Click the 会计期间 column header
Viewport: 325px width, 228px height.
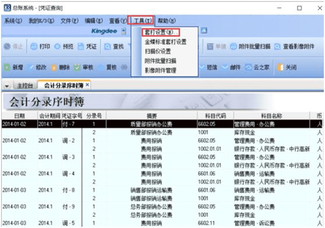tap(50, 116)
